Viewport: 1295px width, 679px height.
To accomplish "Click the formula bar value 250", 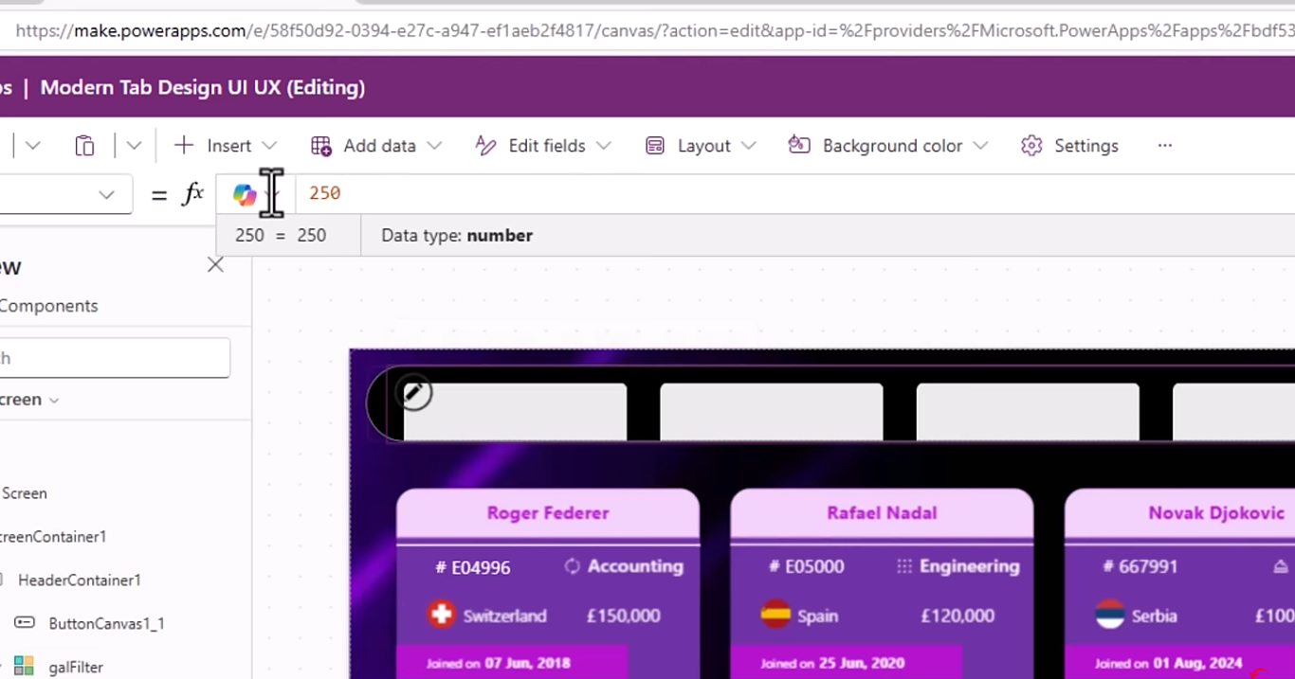I will tap(324, 193).
